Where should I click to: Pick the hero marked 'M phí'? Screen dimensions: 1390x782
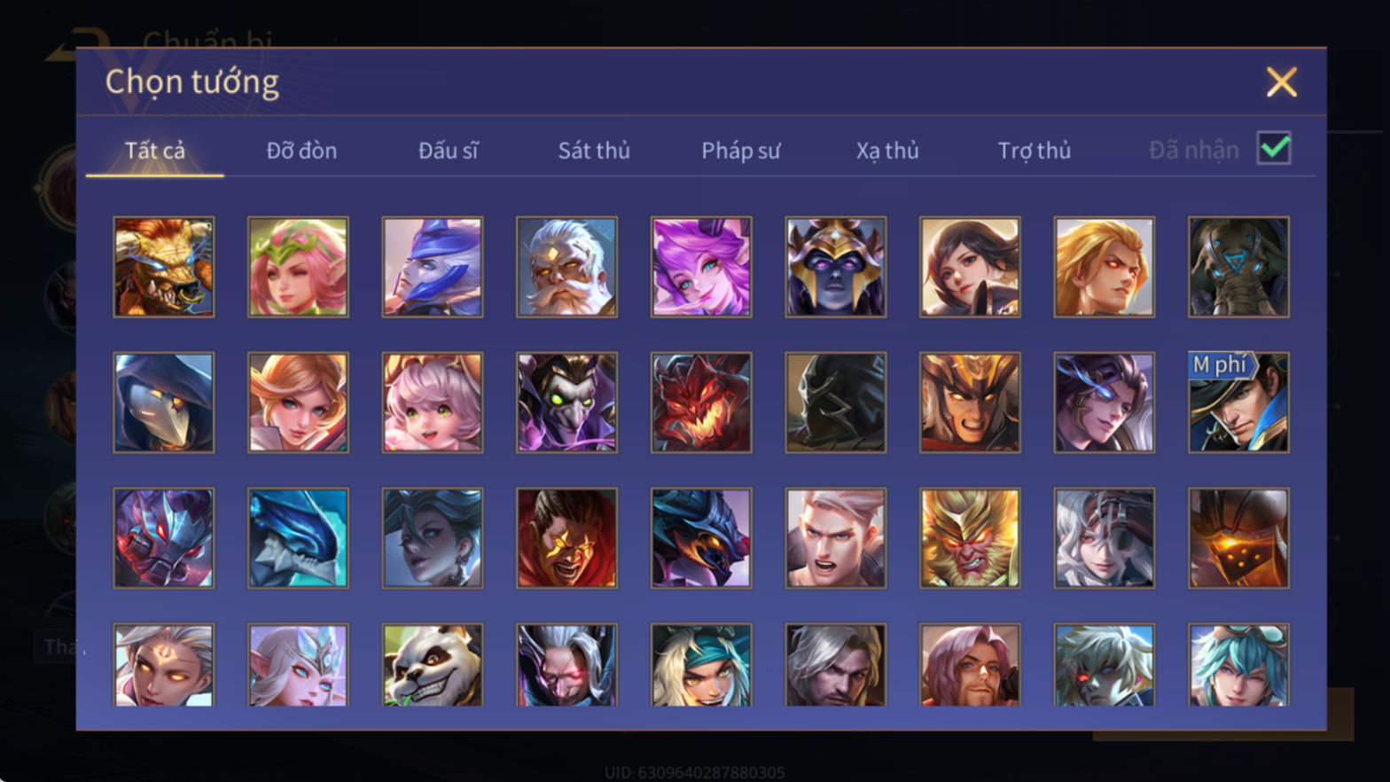click(1238, 403)
